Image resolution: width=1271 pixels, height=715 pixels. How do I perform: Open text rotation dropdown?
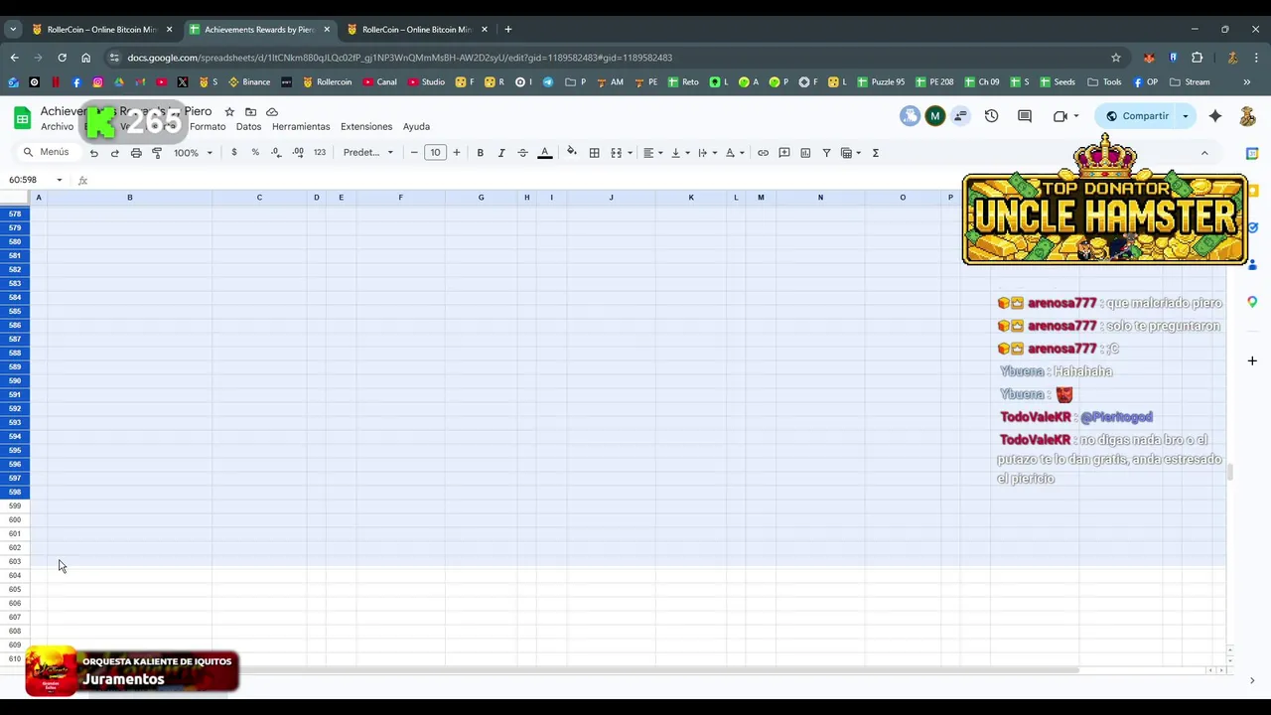735,153
